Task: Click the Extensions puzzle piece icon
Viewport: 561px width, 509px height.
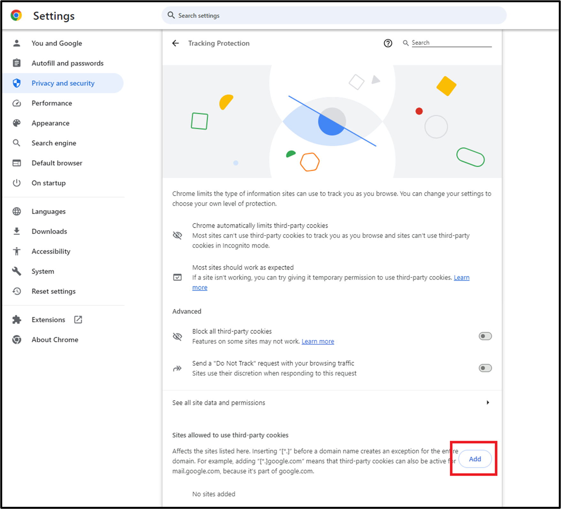Action: click(x=17, y=320)
